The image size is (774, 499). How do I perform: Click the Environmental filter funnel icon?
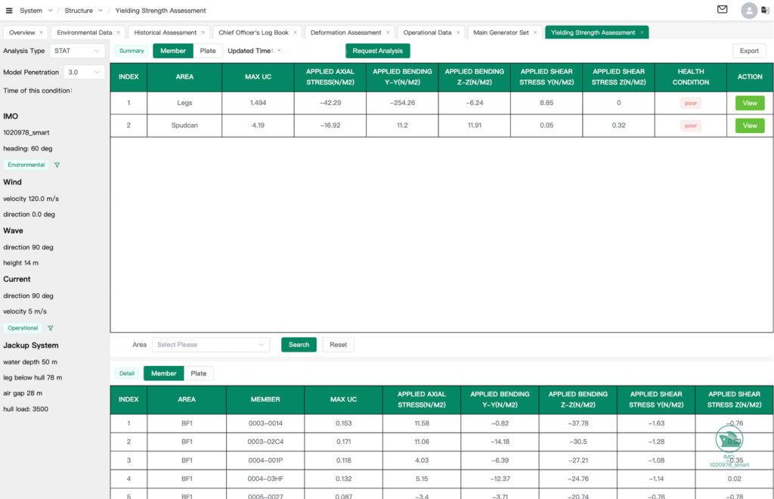(x=57, y=165)
